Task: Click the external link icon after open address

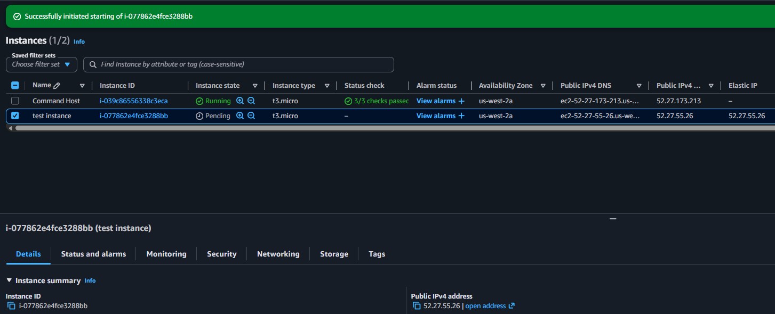Action: coord(512,305)
